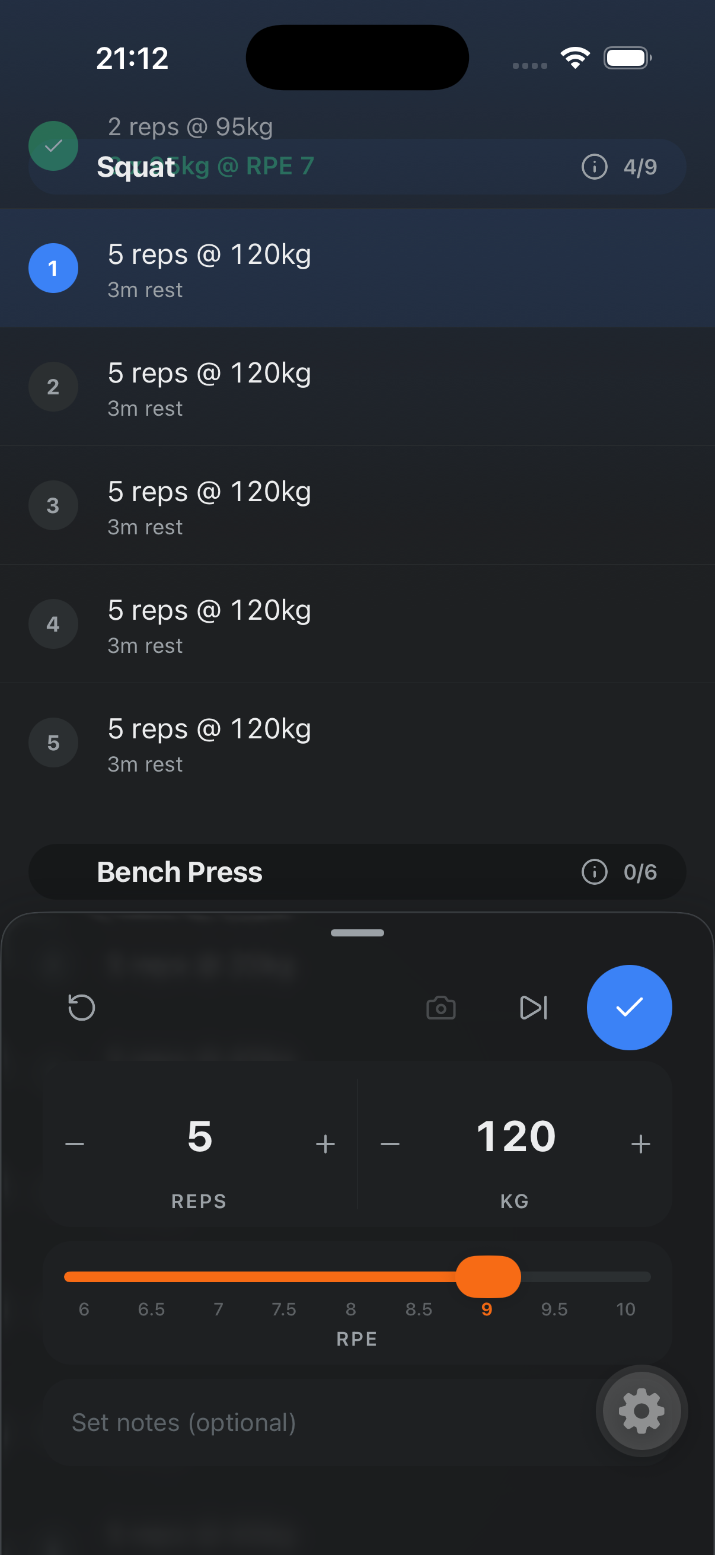View Bench Press exercise info
The height and width of the screenshot is (1555, 715).
point(594,872)
